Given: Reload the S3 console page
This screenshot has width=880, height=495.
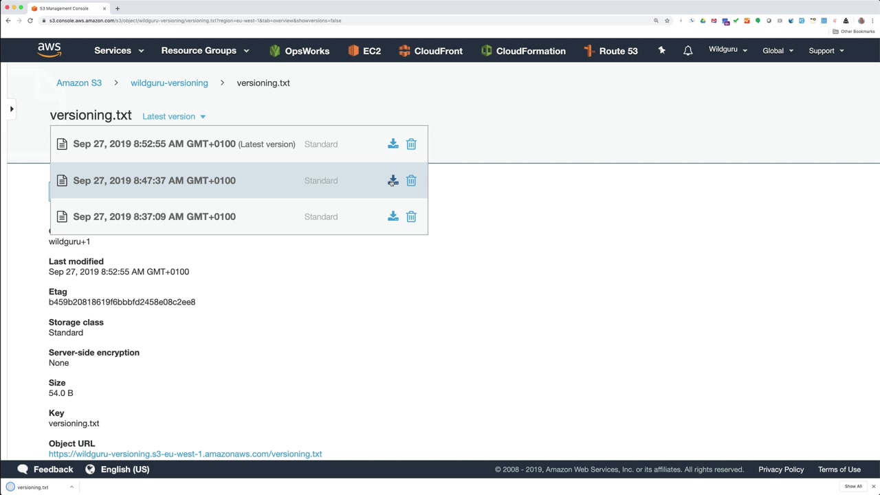Looking at the screenshot, I should (x=30, y=21).
